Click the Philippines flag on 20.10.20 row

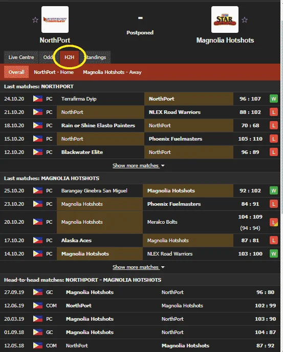pyautogui.click(x=38, y=222)
